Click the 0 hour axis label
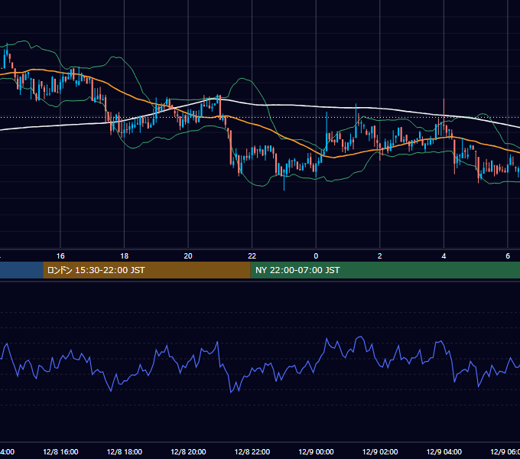The image size is (520, 459). [316, 256]
